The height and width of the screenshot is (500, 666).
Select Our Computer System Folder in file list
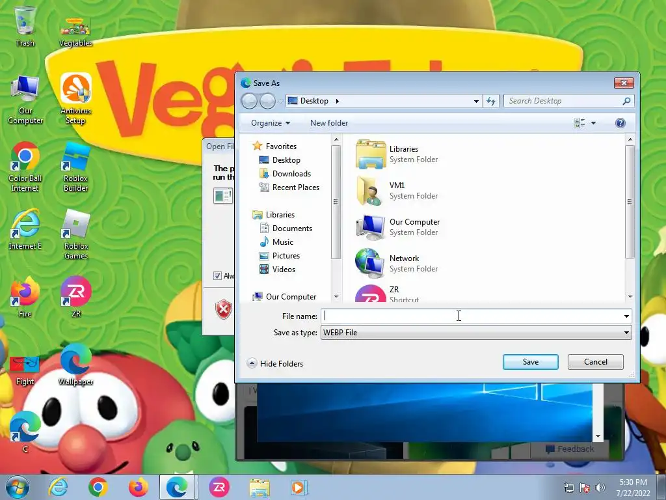point(398,227)
